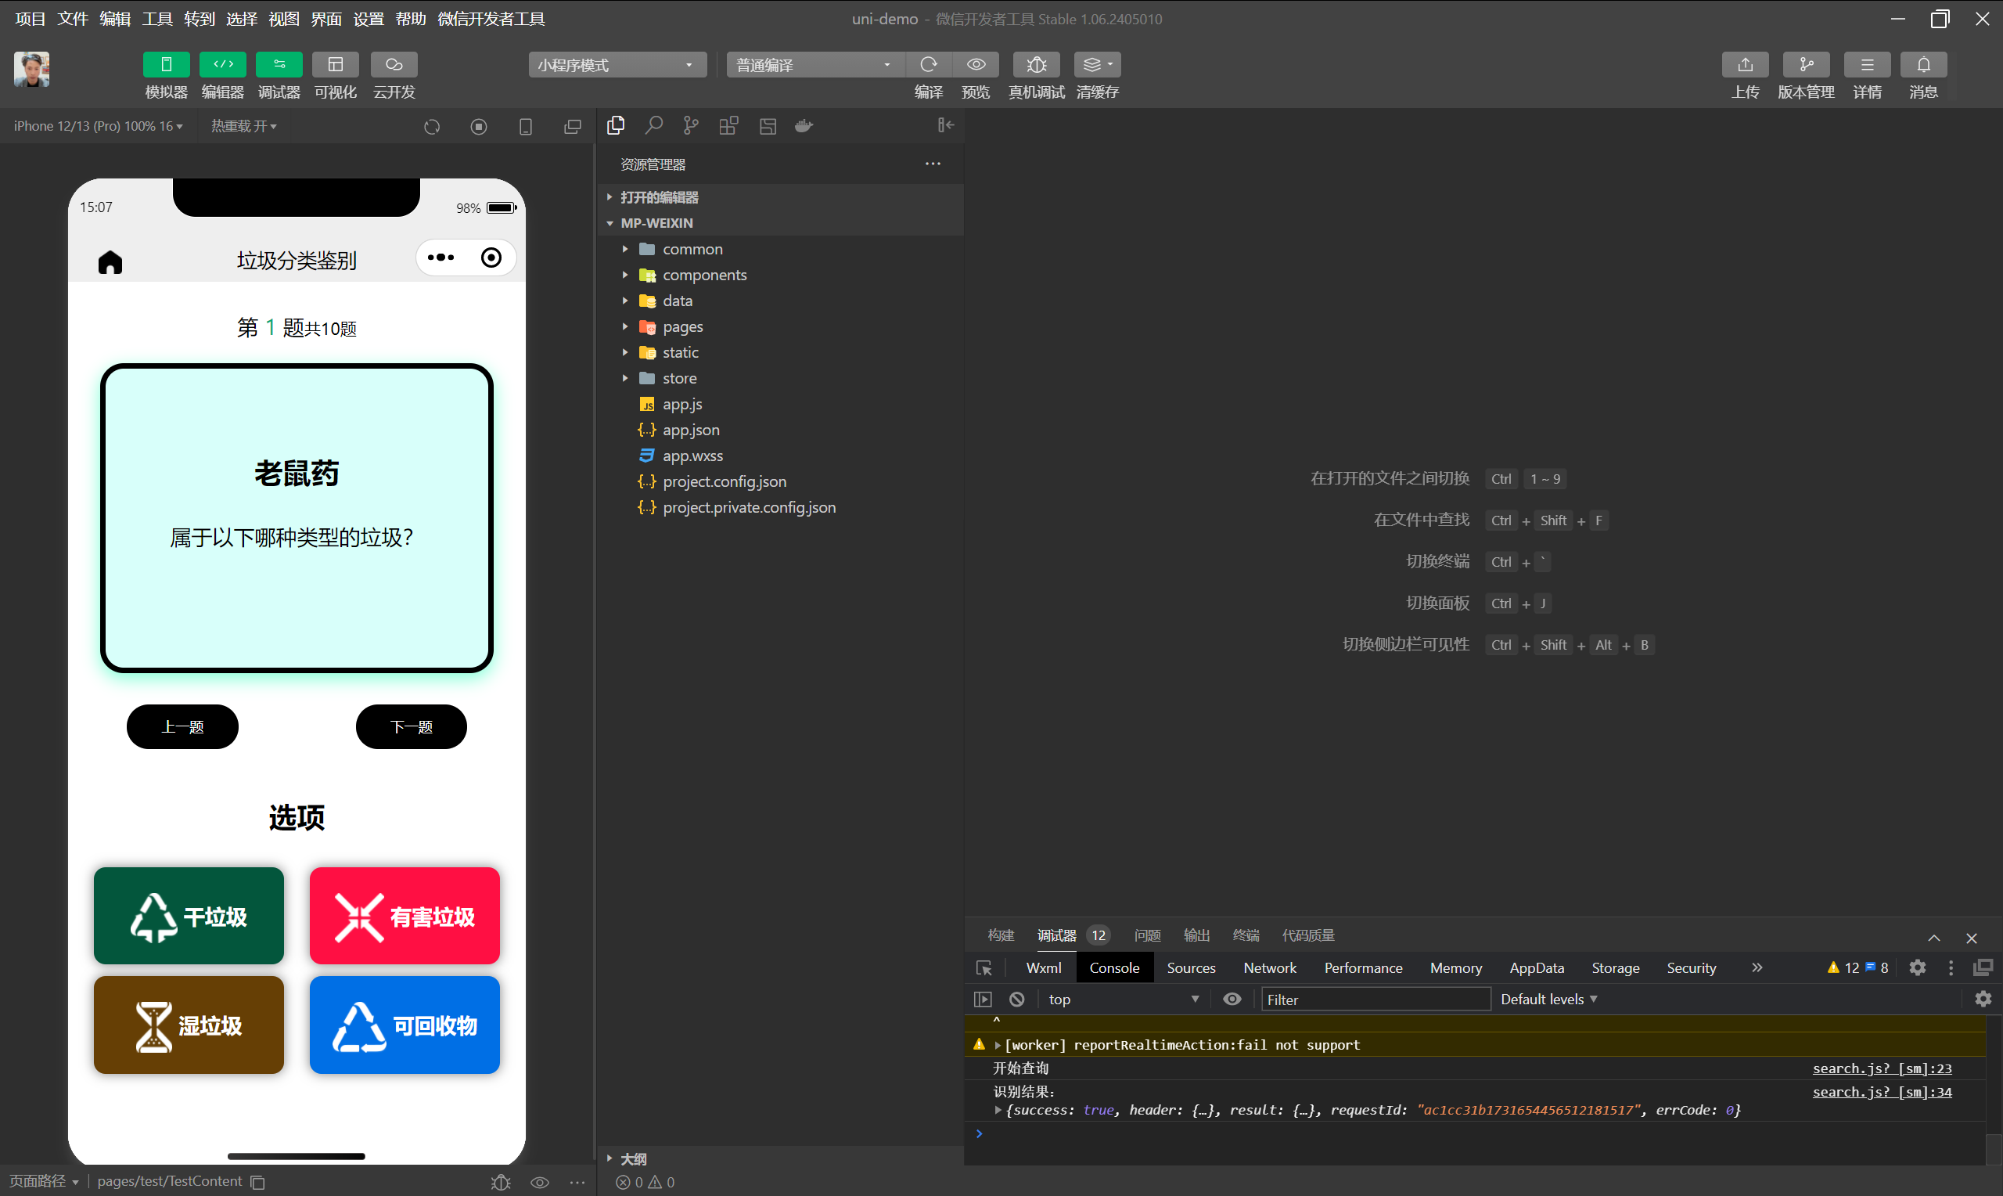The image size is (2003, 1196).
Task: Click the console Filter input field
Action: click(1374, 1000)
